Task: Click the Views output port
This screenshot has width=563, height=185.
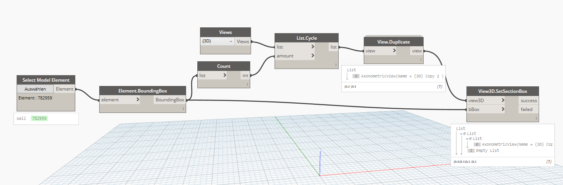Action: (243, 41)
